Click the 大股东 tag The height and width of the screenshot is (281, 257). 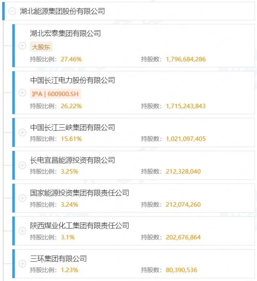(41, 47)
